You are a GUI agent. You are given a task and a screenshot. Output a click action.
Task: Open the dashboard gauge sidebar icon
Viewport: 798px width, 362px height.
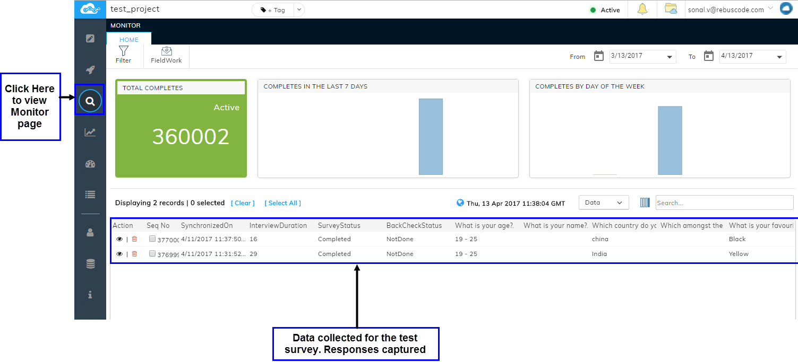90,164
